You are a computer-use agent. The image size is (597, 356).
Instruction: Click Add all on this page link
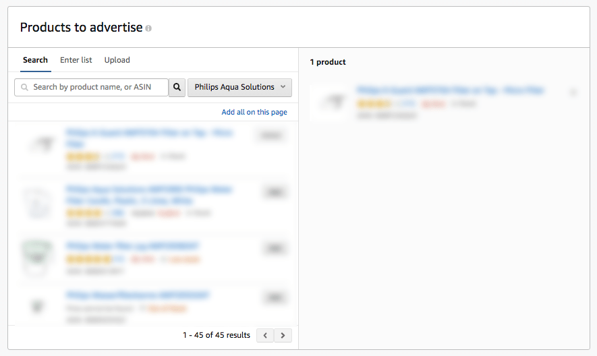254,112
